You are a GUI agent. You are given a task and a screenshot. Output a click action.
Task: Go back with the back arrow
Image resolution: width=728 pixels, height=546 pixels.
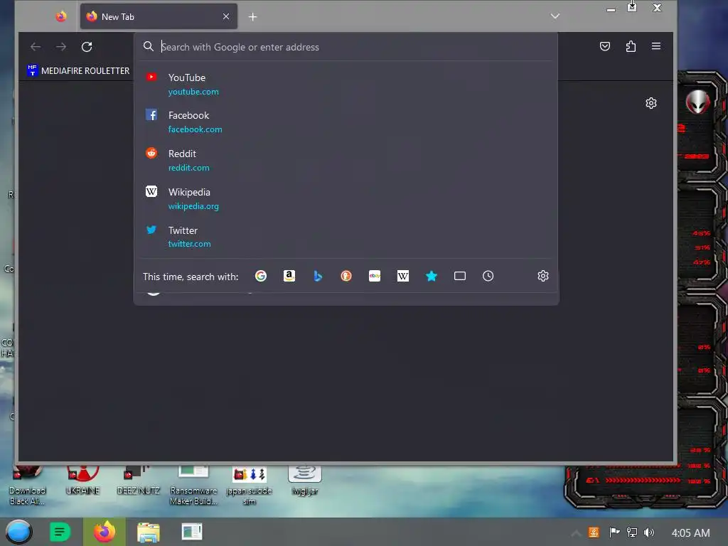pos(36,47)
